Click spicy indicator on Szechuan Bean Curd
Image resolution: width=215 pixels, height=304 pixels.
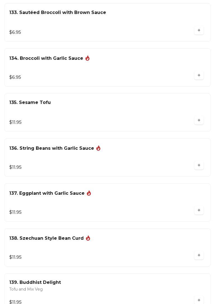(x=88, y=238)
